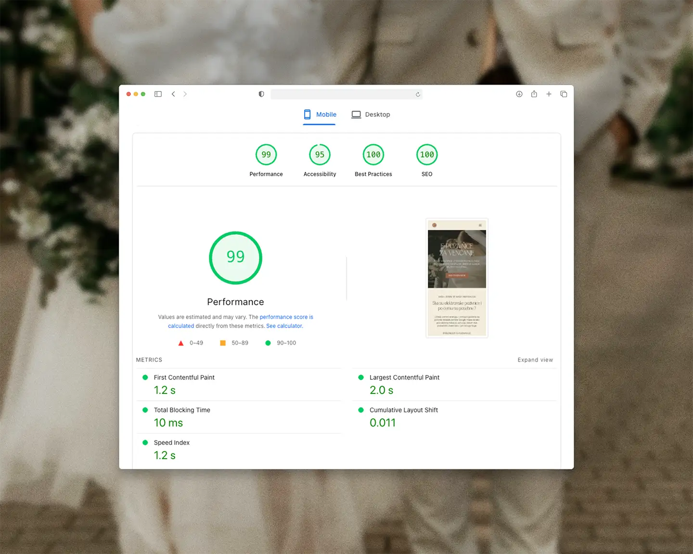Image resolution: width=693 pixels, height=554 pixels.
Task: Click the forward navigation arrow
Action: pyautogui.click(x=185, y=94)
